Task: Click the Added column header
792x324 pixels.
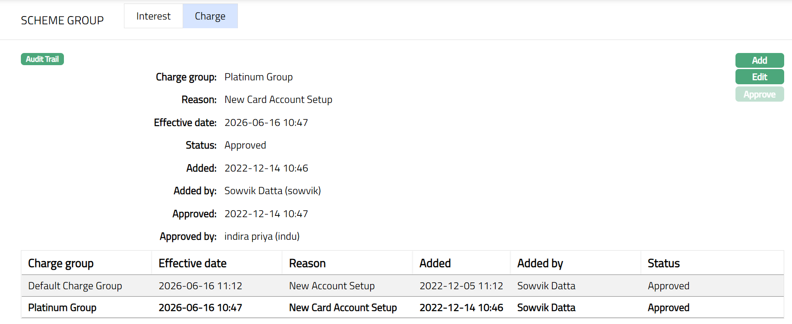Action: coord(435,263)
